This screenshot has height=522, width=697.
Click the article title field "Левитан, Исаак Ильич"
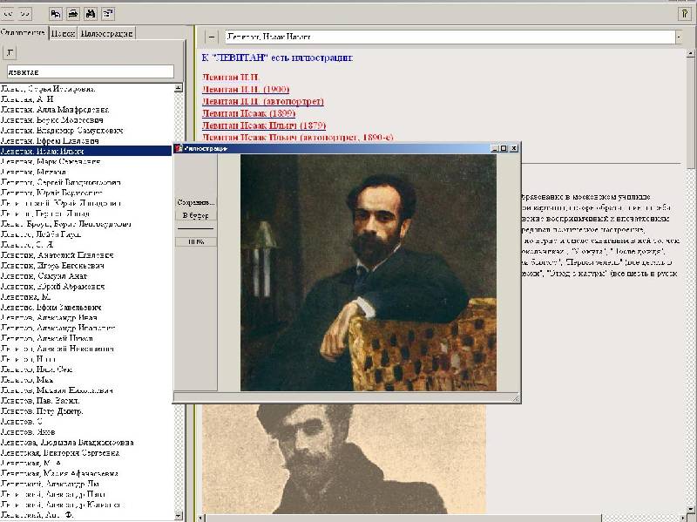tap(450, 37)
